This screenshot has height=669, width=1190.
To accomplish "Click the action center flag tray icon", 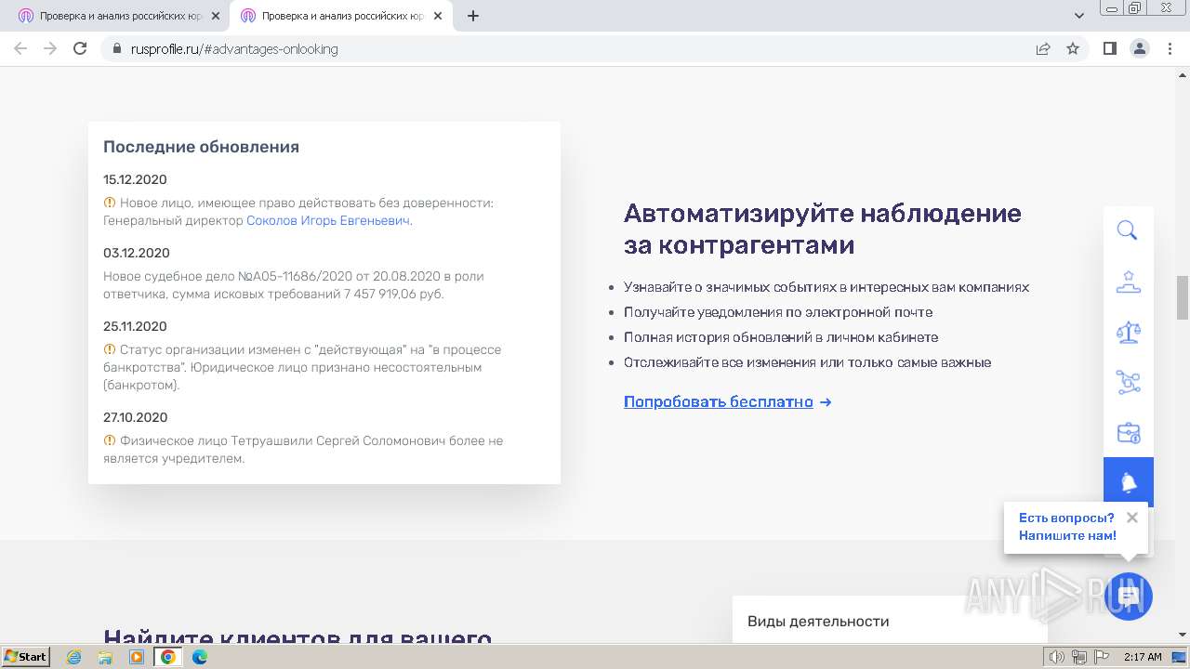I will coord(1101,657).
